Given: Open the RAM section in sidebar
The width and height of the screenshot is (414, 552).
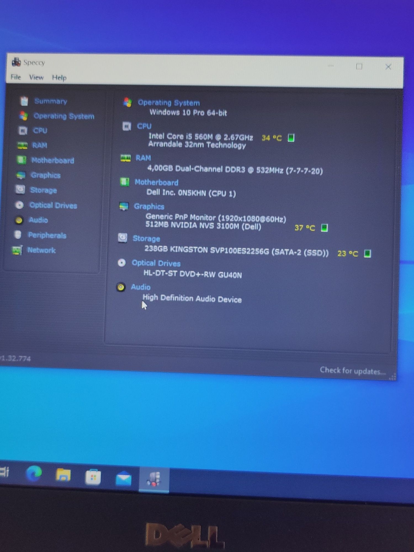Looking at the screenshot, I should [39, 145].
